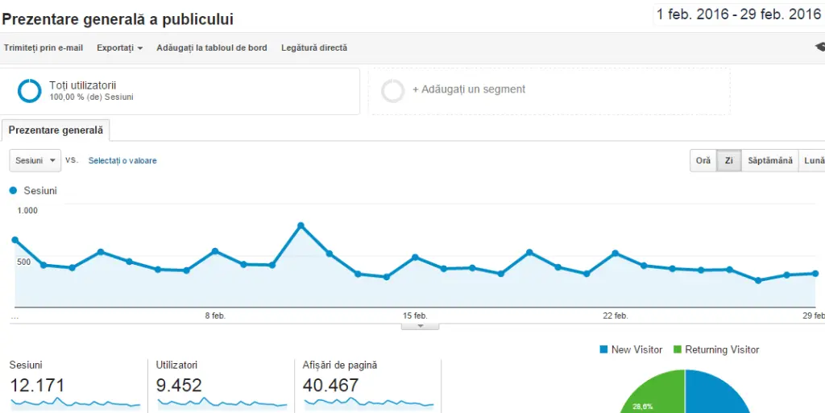The width and height of the screenshot is (825, 413).
Task: Click the '22 feb.' axis label
Action: coord(615,316)
